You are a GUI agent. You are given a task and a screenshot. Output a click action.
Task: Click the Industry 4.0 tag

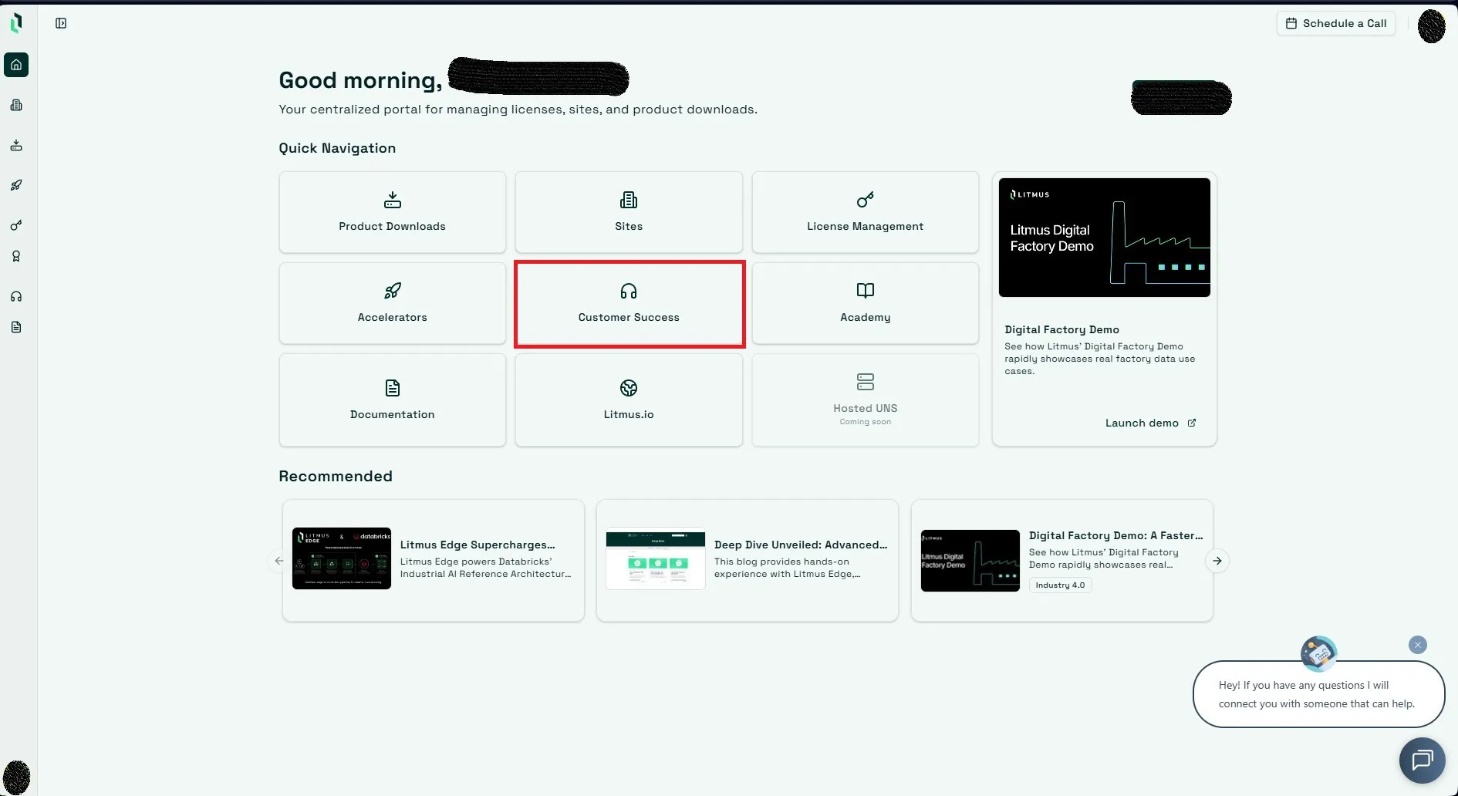tap(1060, 585)
